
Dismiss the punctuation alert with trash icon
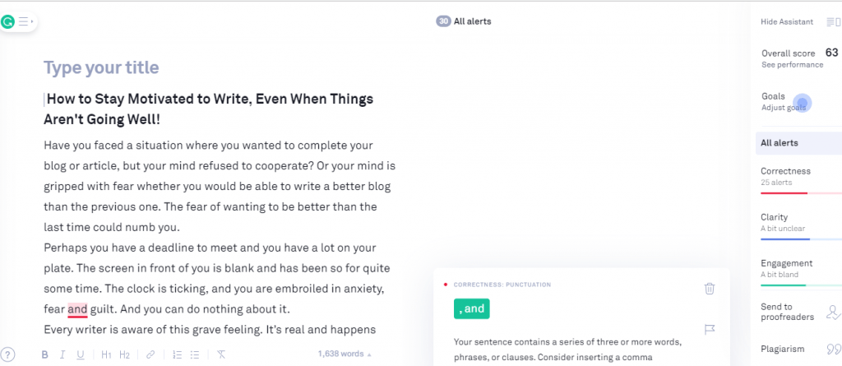[x=710, y=288]
